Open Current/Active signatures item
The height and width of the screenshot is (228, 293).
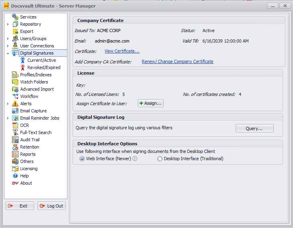tap(41, 60)
